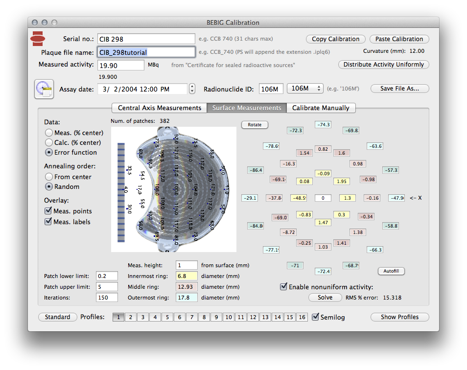Toggle the Meas. labels overlay checkbox
The image size is (467, 370).
coord(48,222)
